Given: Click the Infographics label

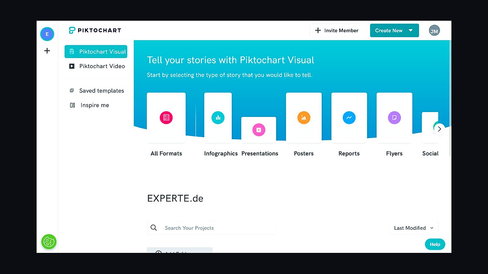Looking at the screenshot, I should (221, 153).
